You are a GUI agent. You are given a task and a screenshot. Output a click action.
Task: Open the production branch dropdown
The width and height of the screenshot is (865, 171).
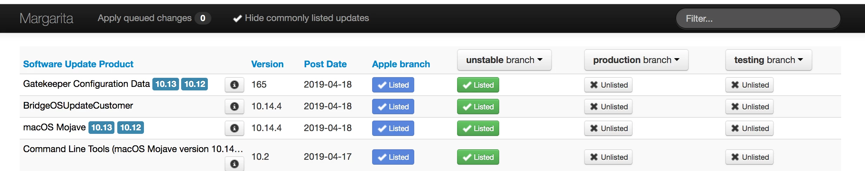pyautogui.click(x=636, y=60)
